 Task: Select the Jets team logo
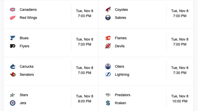tap(13, 103)
